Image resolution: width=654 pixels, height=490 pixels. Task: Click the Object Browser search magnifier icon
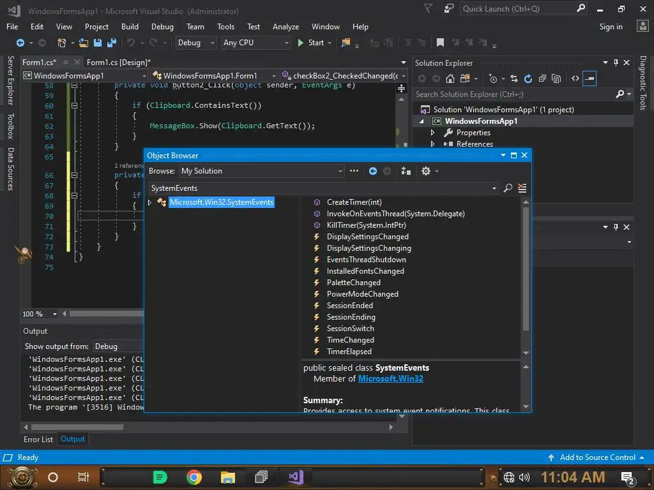508,188
